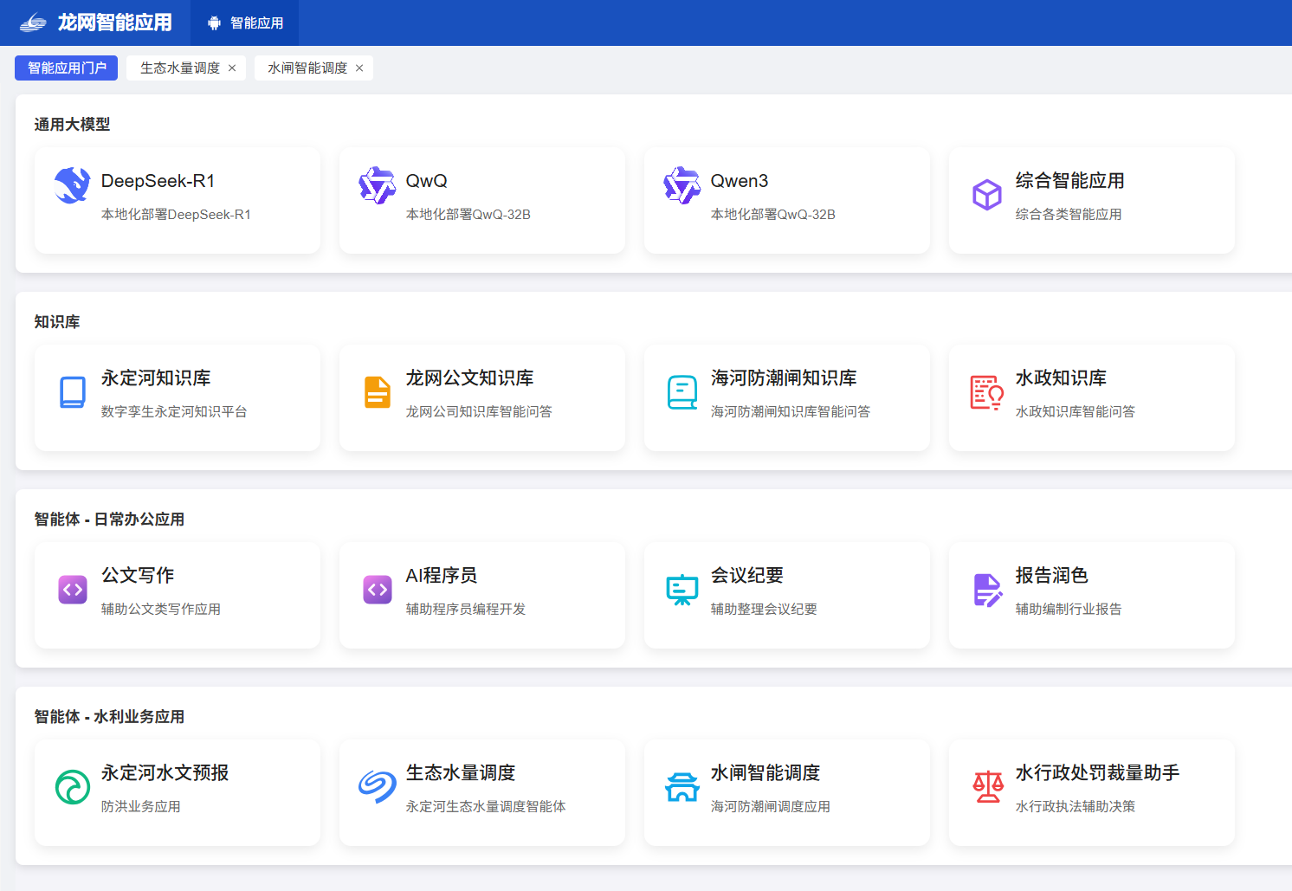Screen dimensions: 1292x891
Task: Click the 本地化部署DeepSeek-R1 description
Action: coord(177,215)
